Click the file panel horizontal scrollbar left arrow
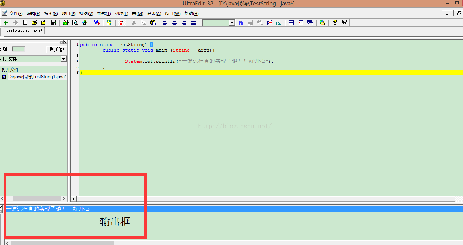This screenshot has width=463, height=245. click(2, 198)
